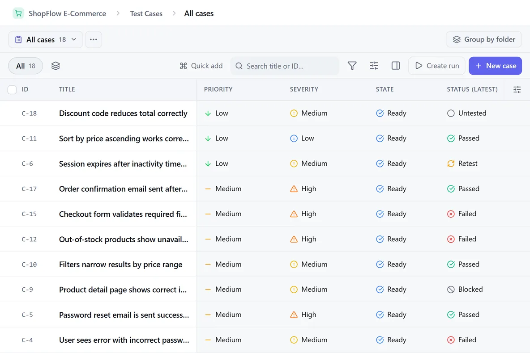Click Medium severity icon in C-10 row
This screenshot has width=530, height=353.
pos(294,265)
